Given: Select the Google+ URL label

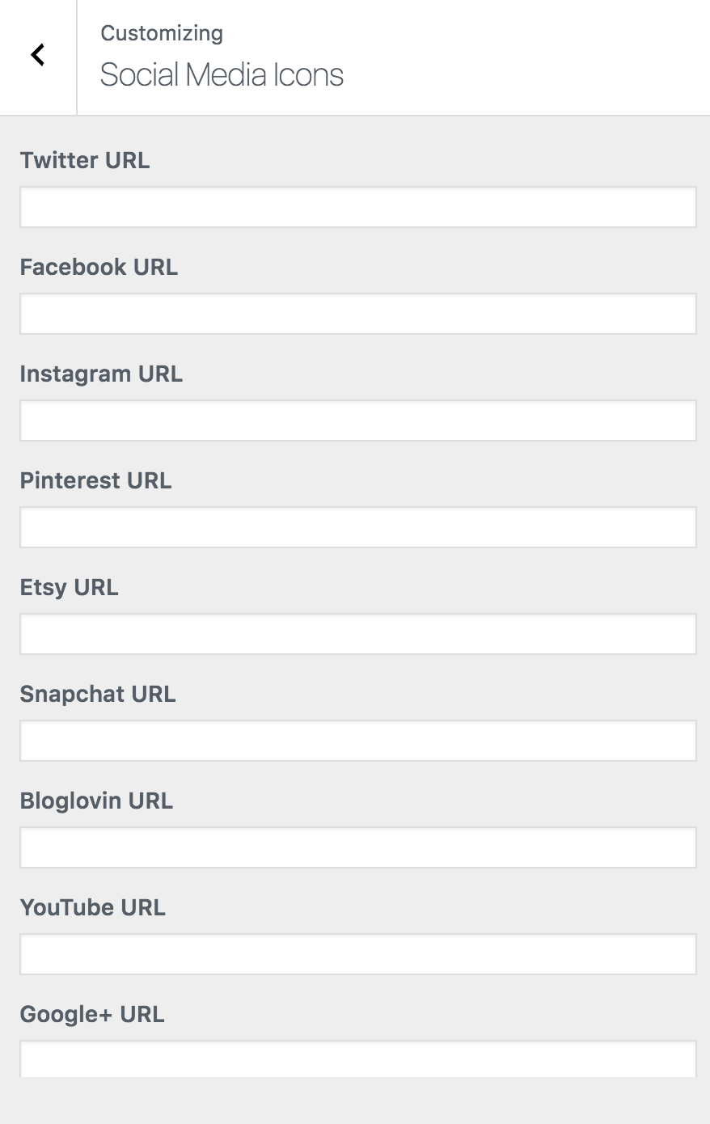Looking at the screenshot, I should pyautogui.click(x=92, y=1015).
